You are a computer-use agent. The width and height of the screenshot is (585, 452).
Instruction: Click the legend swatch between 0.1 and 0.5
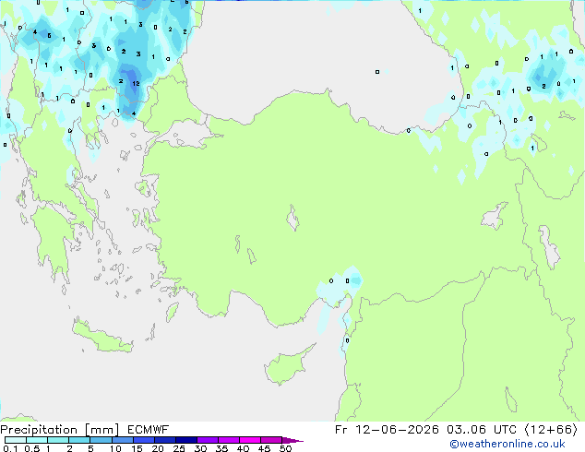16,440
